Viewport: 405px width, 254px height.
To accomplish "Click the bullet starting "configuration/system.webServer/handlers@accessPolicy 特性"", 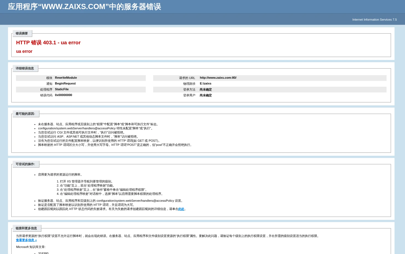I will tap(96, 129).
